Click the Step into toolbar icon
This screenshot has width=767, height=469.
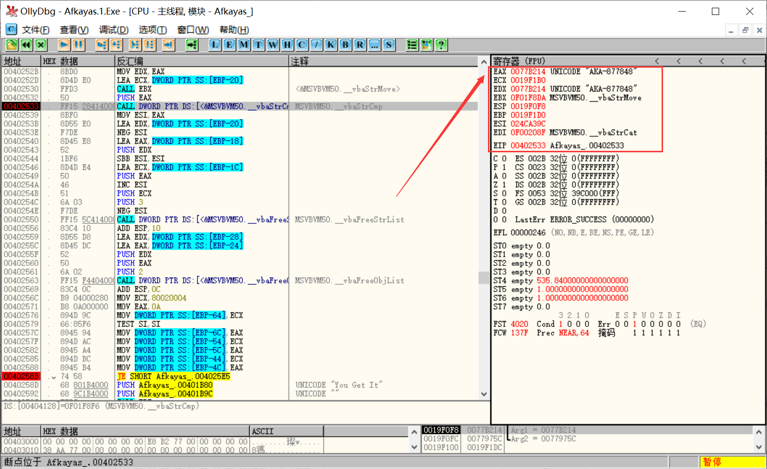[x=101, y=45]
